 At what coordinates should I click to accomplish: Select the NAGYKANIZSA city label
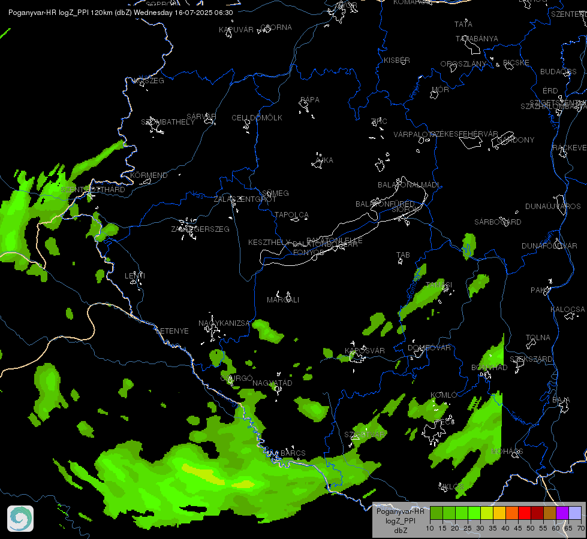pyautogui.click(x=224, y=323)
